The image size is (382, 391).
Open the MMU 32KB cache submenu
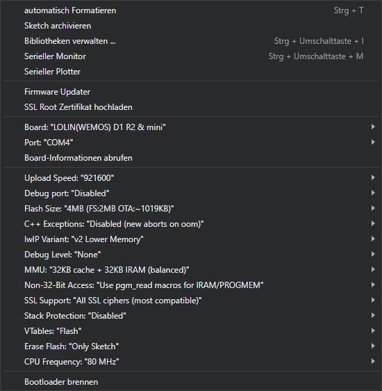(x=191, y=270)
